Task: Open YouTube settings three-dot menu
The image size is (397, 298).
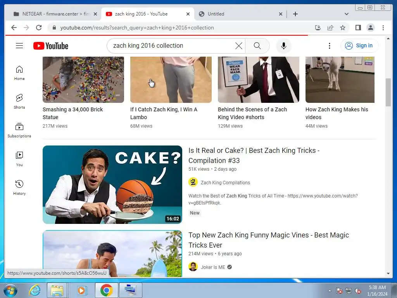Action: (329, 46)
